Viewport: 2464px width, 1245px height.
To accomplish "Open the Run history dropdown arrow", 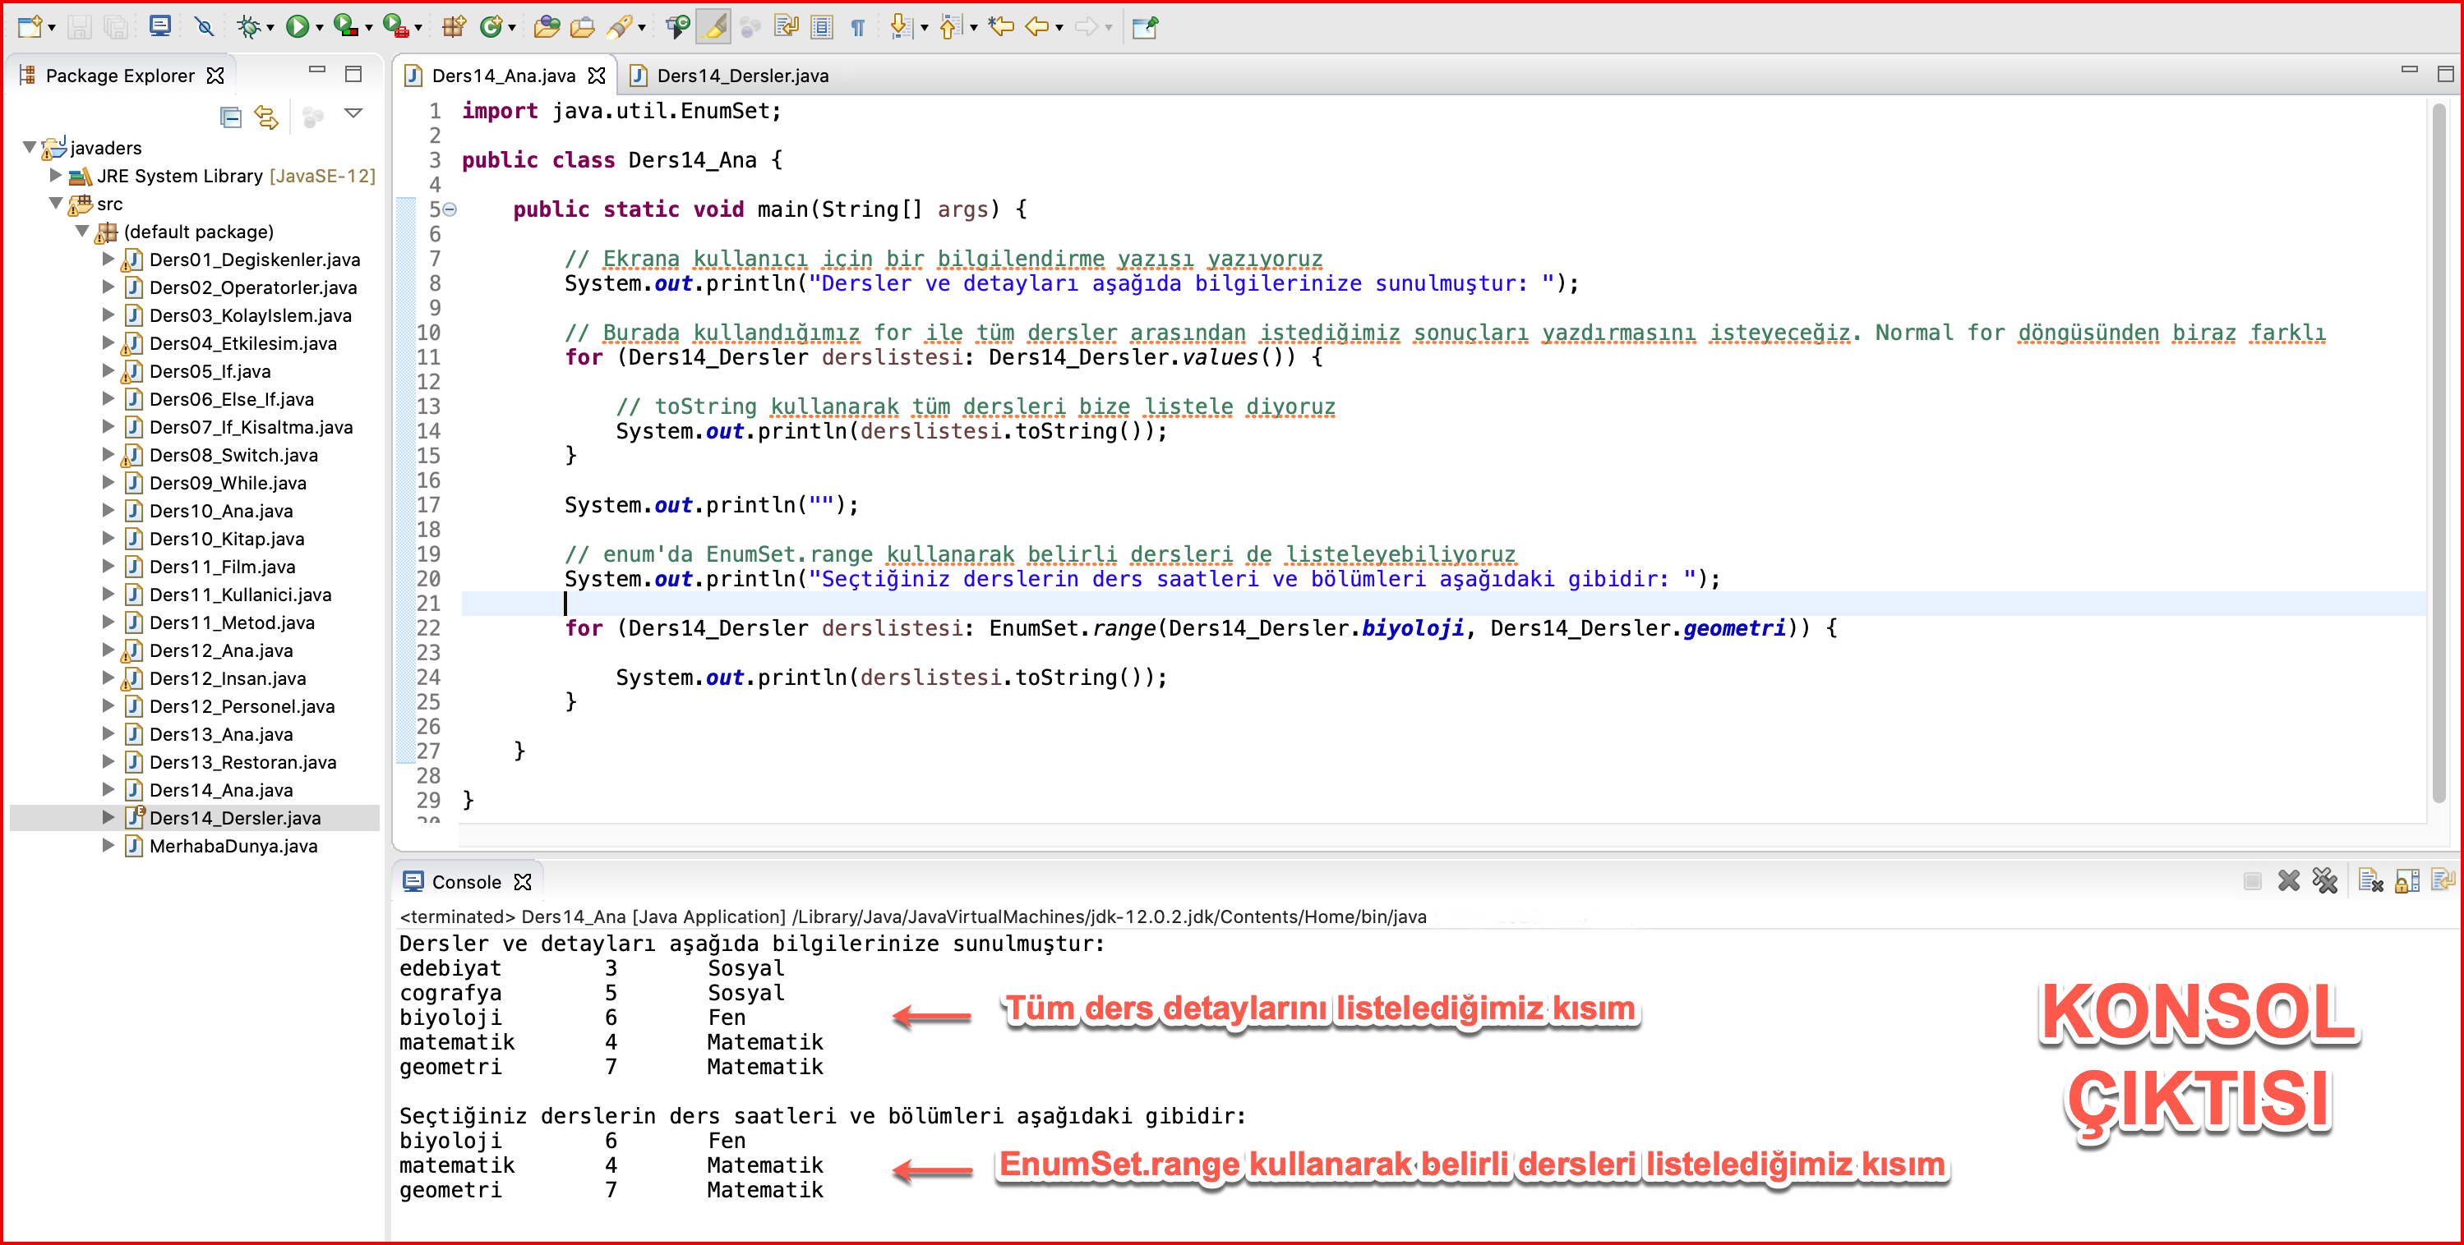I will tap(320, 29).
